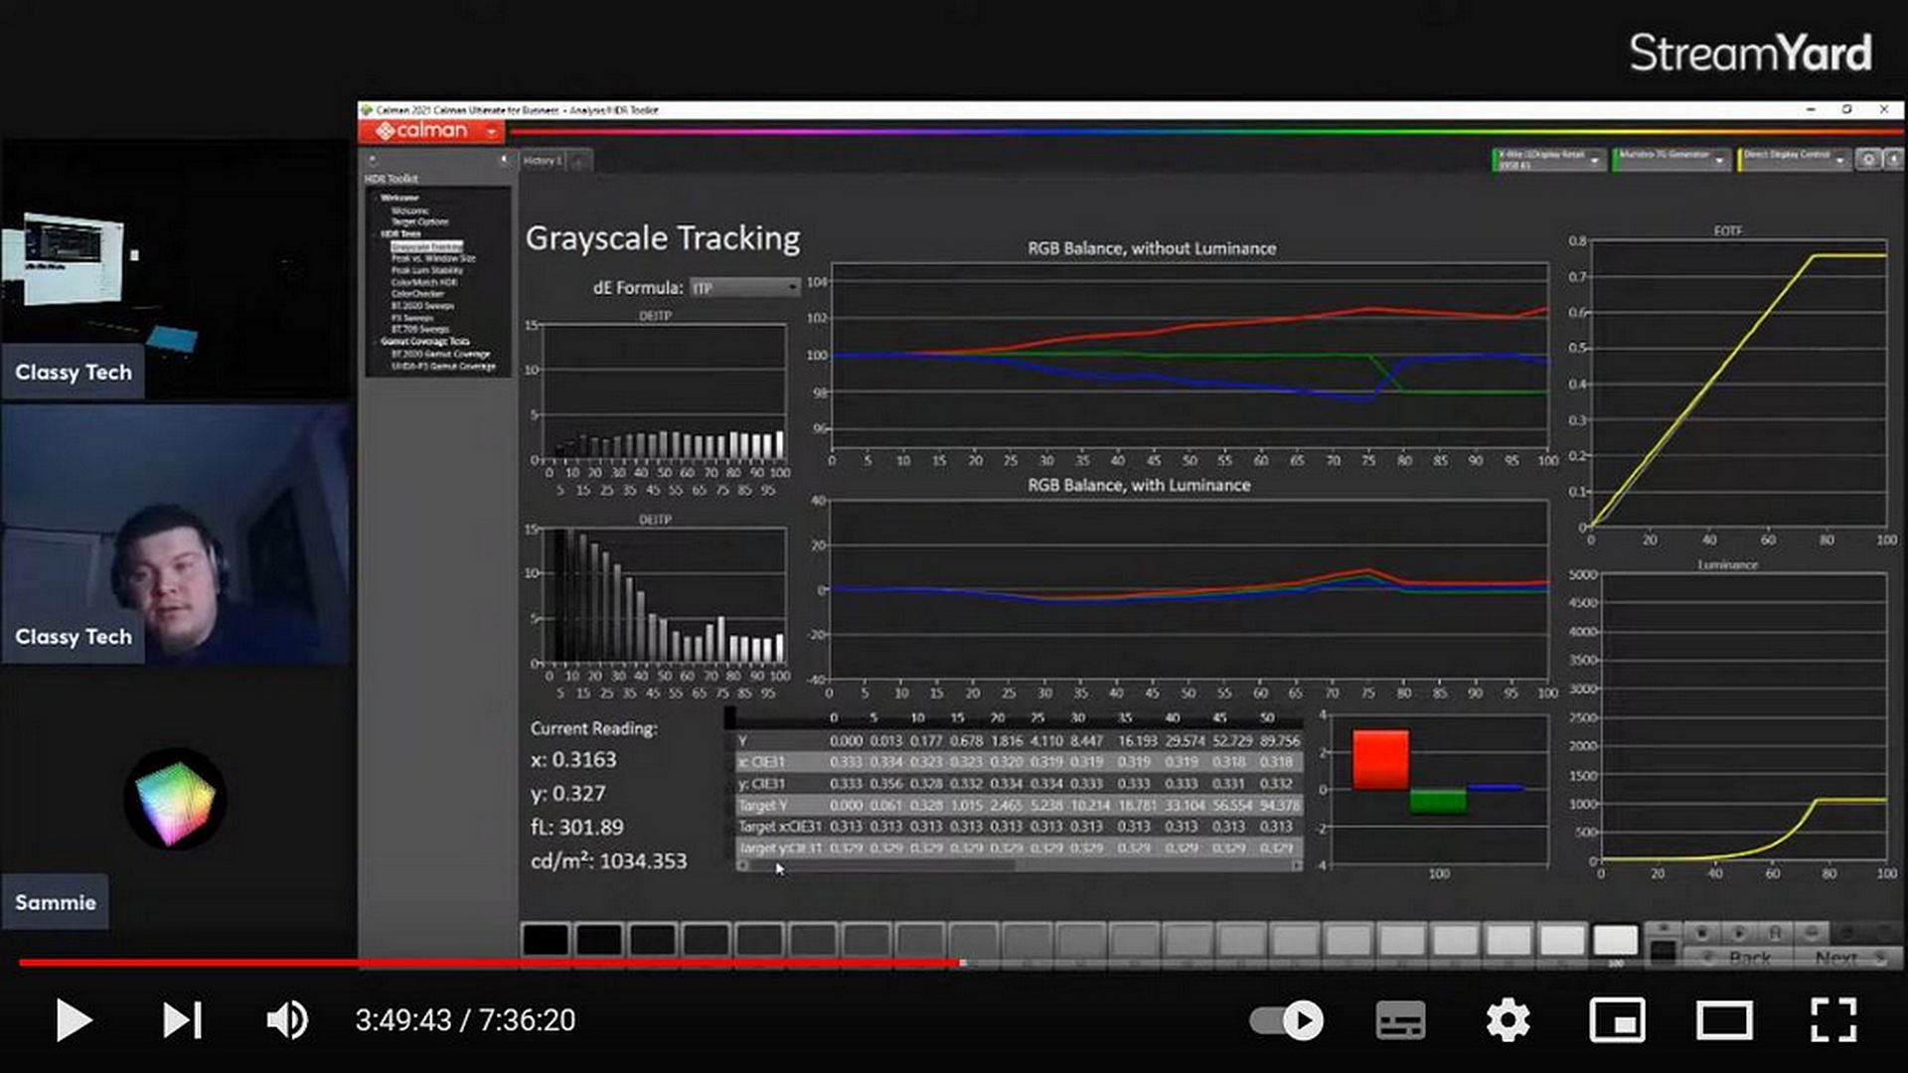
Task: Open the Direct Display Control source dropdown
Action: (1839, 160)
